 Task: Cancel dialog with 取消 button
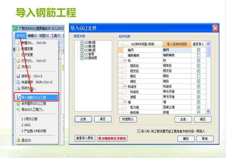205,139
